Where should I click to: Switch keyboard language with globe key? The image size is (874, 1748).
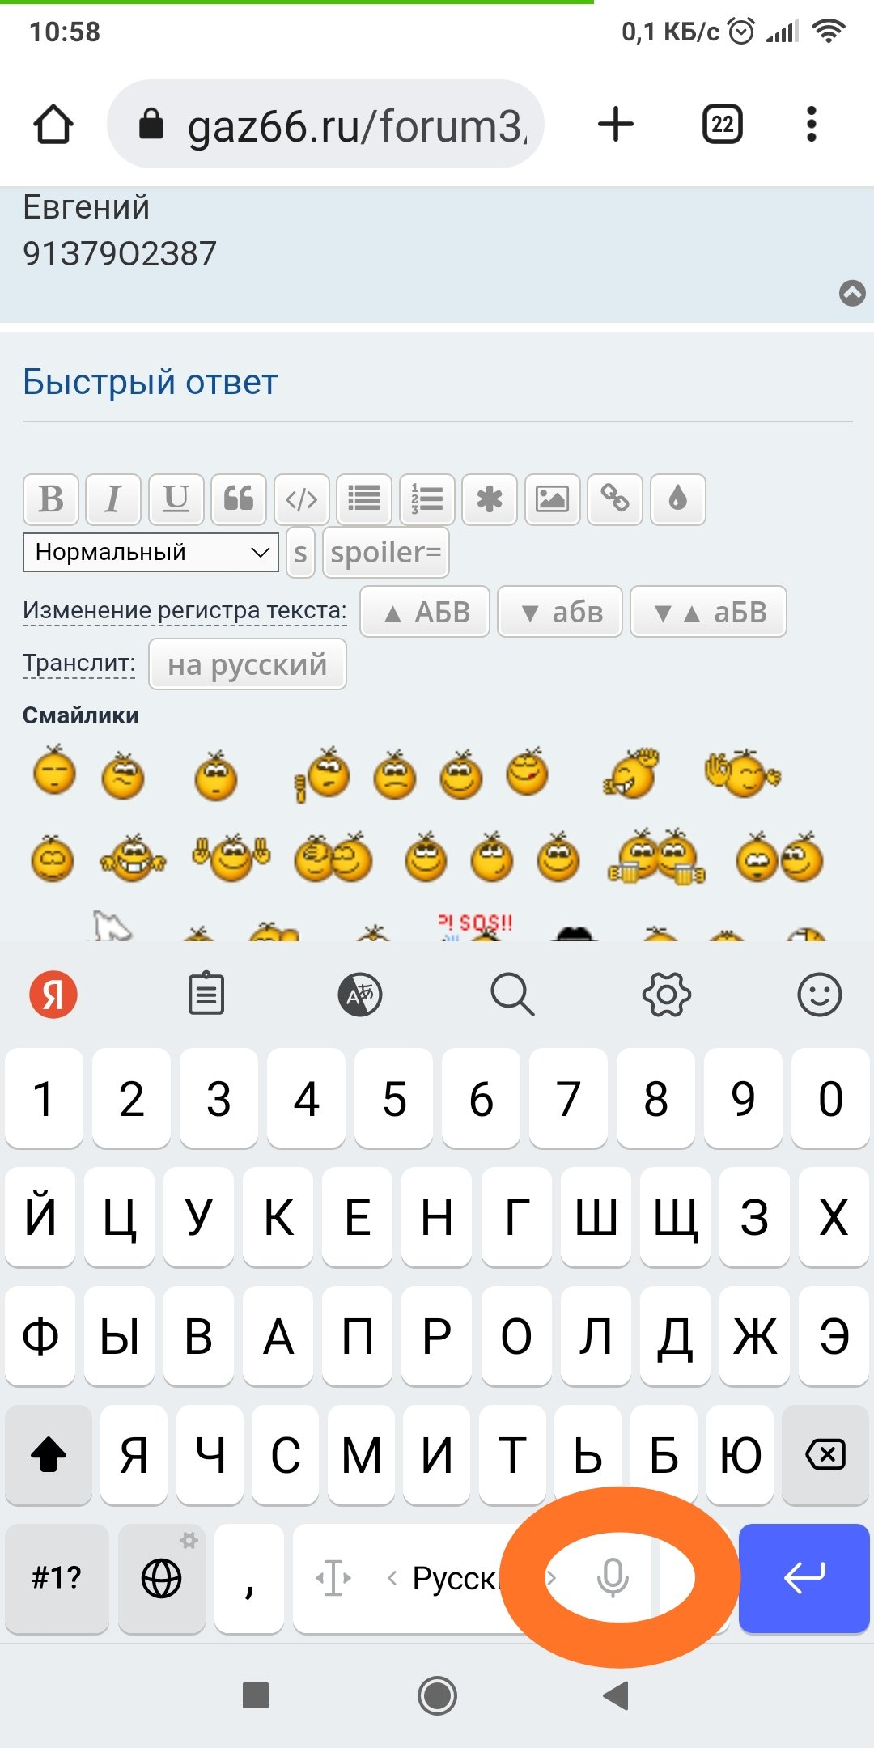[x=162, y=1578]
